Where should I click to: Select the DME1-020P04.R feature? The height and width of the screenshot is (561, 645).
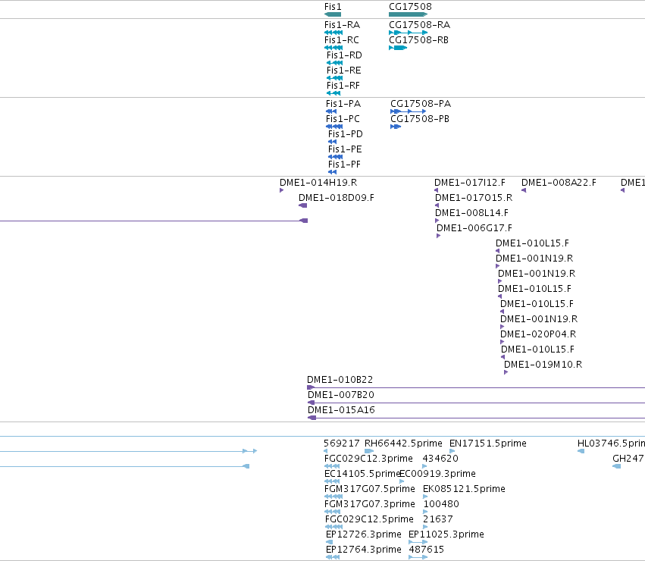[502, 342]
